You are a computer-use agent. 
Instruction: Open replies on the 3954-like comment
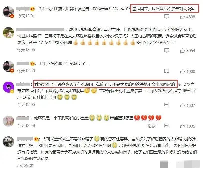[167, 50]
